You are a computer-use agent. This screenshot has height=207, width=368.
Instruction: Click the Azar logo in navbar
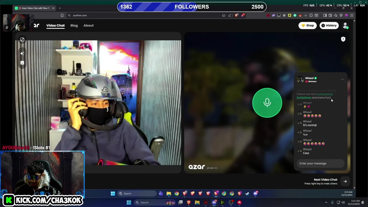36,25
